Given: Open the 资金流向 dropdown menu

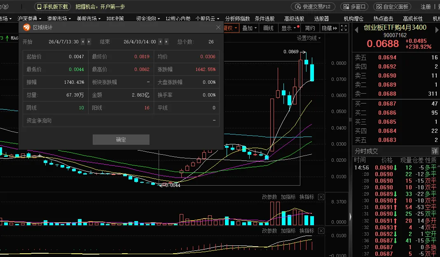Looking at the screenshot, I should pyautogui.click(x=148, y=19).
